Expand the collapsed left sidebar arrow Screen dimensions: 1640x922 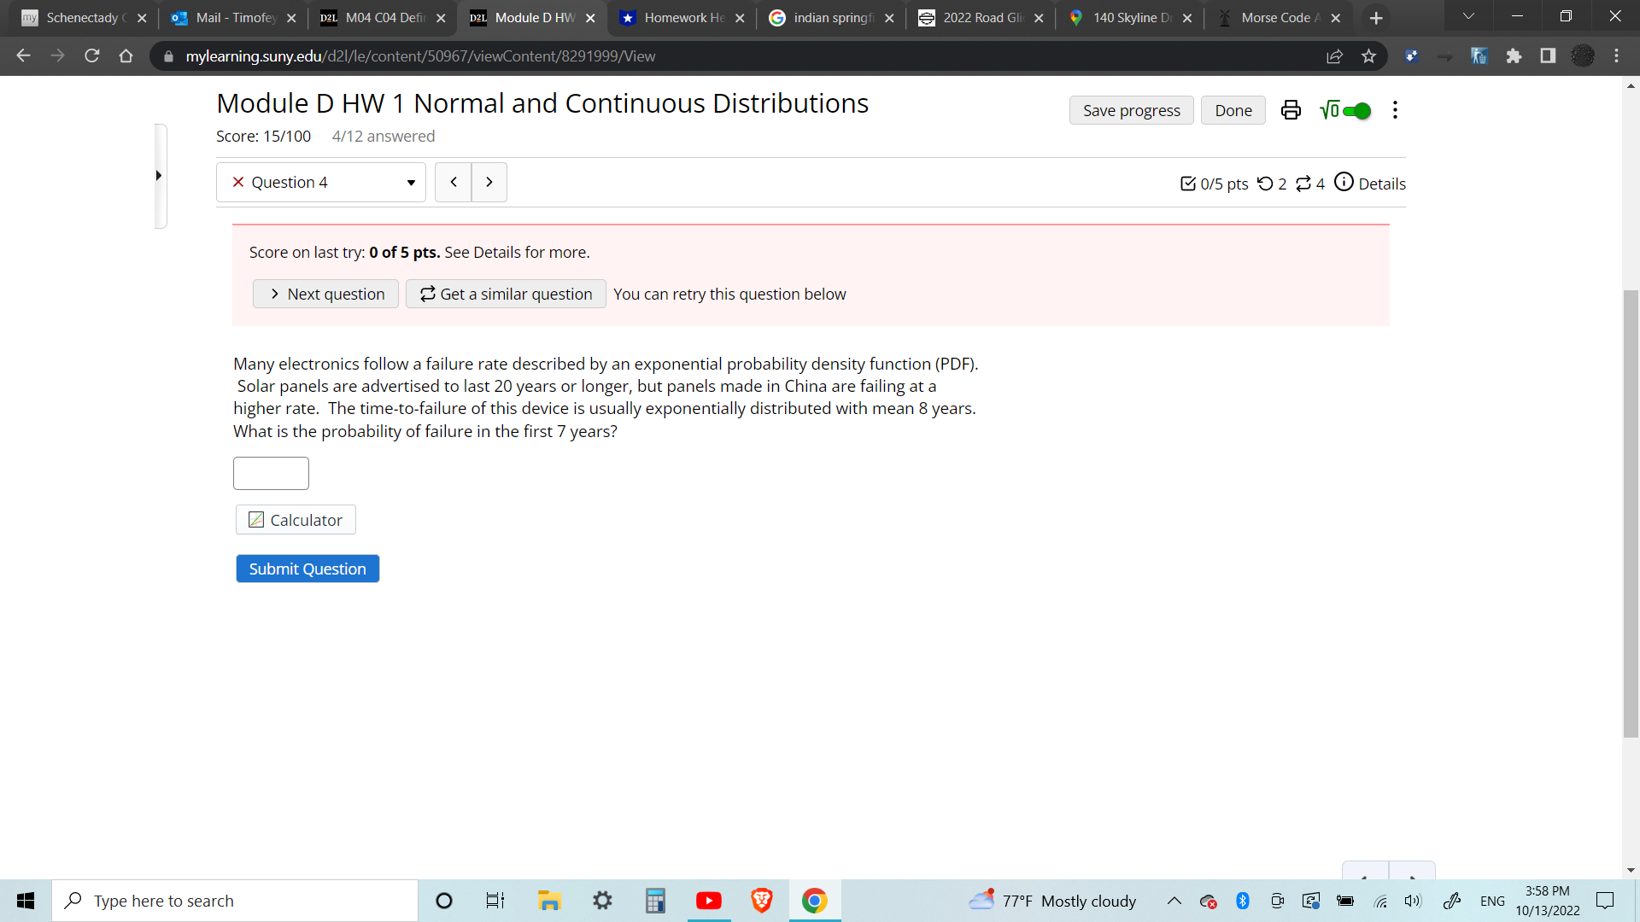[x=159, y=176]
